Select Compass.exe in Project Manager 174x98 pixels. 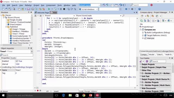(150, 30)
